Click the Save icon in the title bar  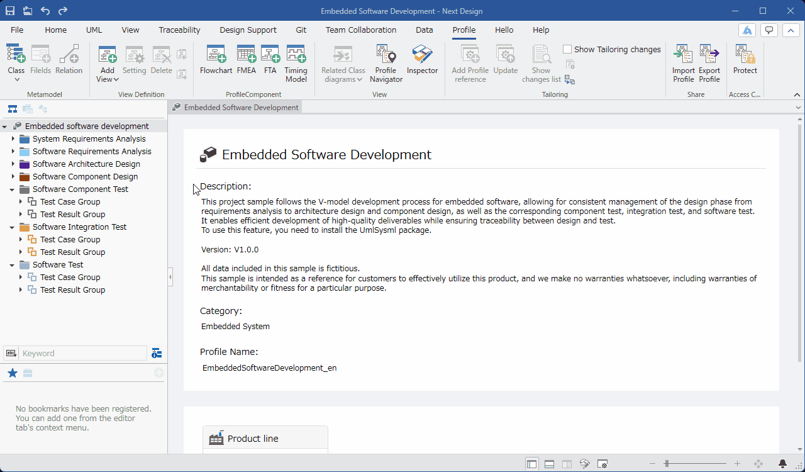click(x=10, y=11)
